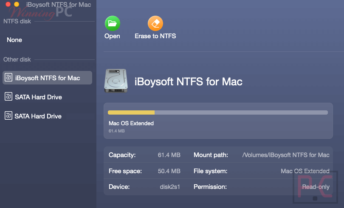Viewport: 344px width, 208px height.
Task: Click the Capacity value 61.4 MB
Action: 169,155
